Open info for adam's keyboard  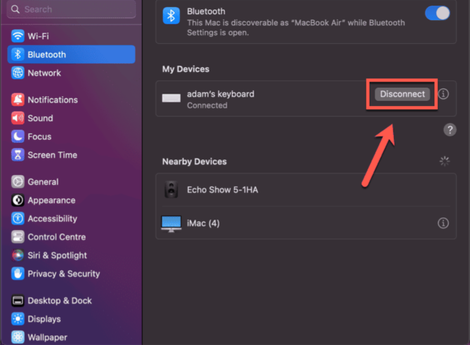click(x=444, y=94)
